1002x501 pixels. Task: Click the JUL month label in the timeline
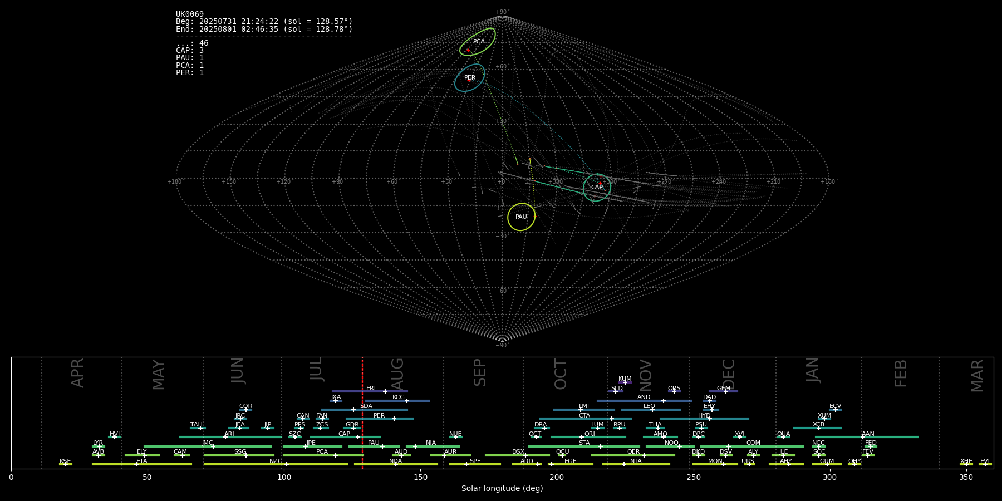316,369
